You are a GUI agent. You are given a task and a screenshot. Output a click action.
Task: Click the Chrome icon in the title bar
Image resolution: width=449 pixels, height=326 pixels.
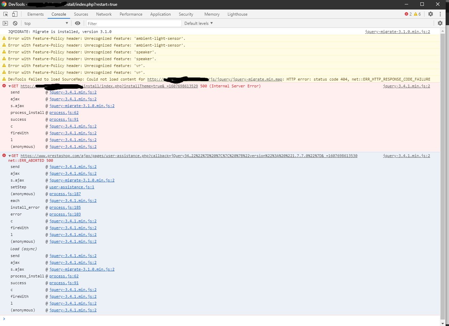tap(4, 4)
